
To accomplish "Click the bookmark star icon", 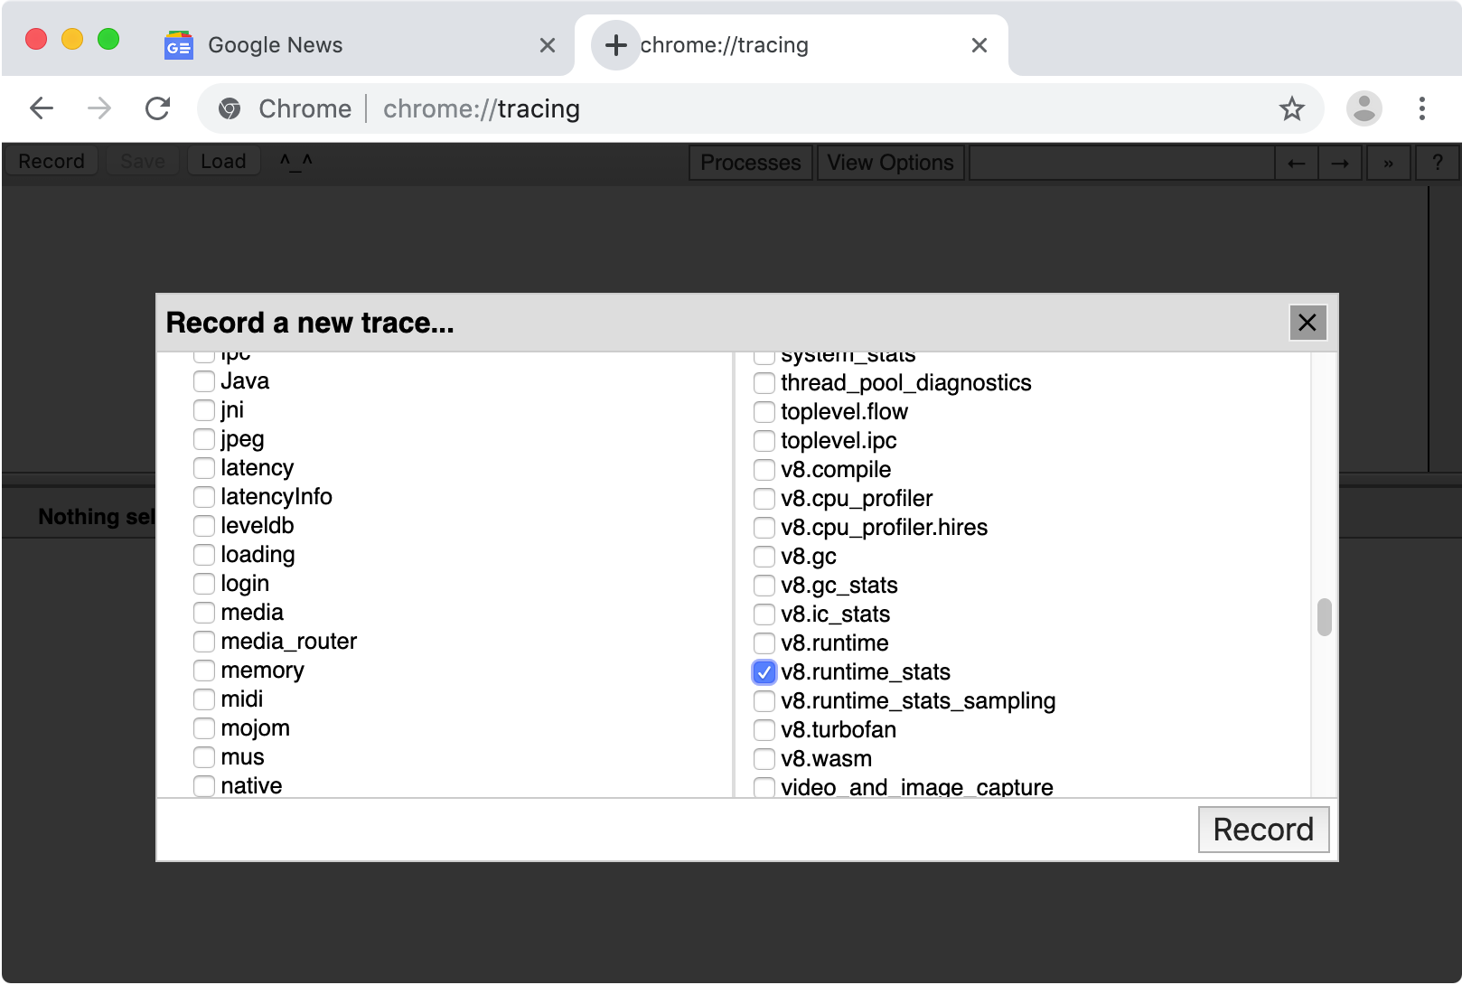I will (x=1293, y=108).
